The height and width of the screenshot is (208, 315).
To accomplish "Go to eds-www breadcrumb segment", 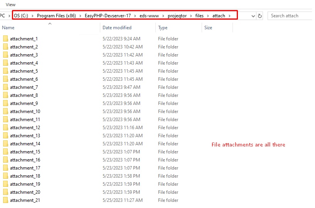I will click(x=149, y=16).
